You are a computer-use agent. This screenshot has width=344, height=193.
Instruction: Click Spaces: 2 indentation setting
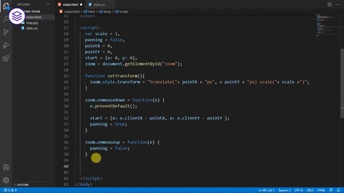(284, 190)
